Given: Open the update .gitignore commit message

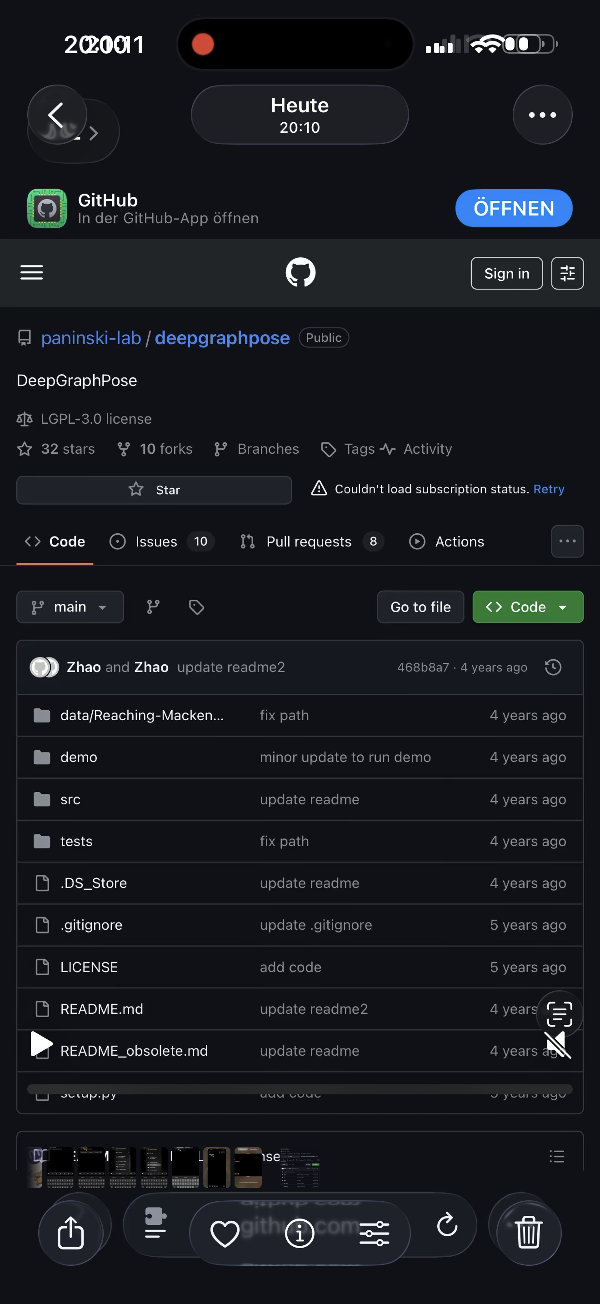Looking at the screenshot, I should 316,925.
